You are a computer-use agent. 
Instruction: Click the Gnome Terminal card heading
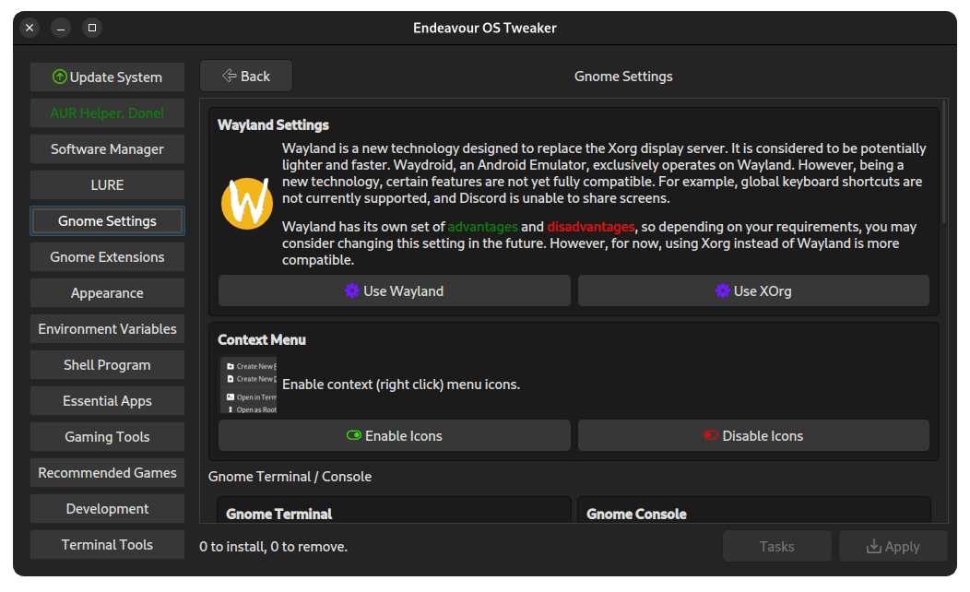pyautogui.click(x=279, y=514)
